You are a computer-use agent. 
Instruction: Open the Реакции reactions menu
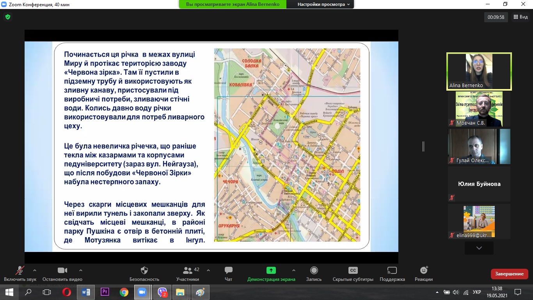[424, 271]
